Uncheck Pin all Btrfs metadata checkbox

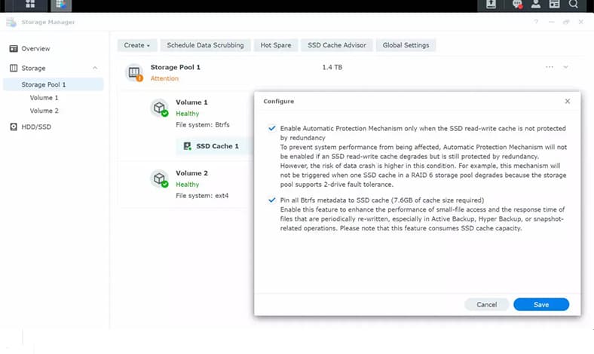click(272, 200)
